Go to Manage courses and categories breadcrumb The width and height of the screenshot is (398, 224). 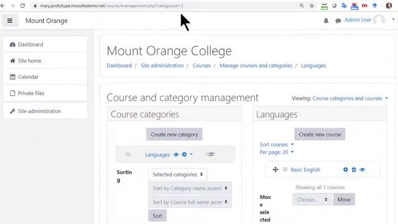[x=256, y=65]
